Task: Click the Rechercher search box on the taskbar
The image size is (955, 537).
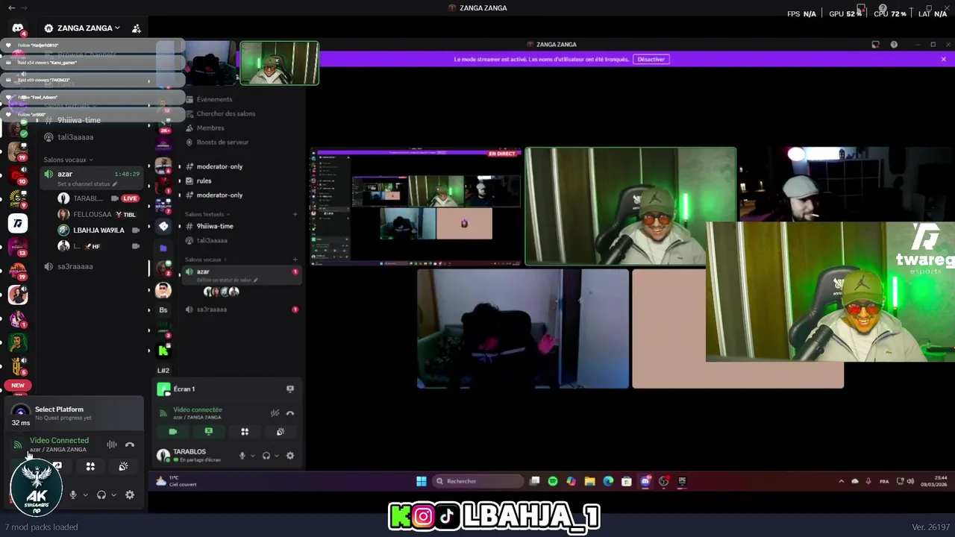Action: [477, 481]
